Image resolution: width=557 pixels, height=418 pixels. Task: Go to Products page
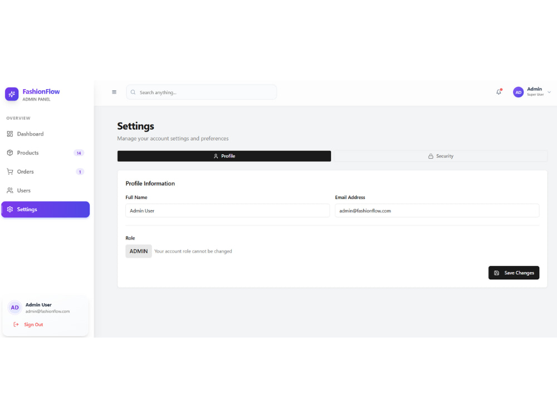(x=46, y=153)
